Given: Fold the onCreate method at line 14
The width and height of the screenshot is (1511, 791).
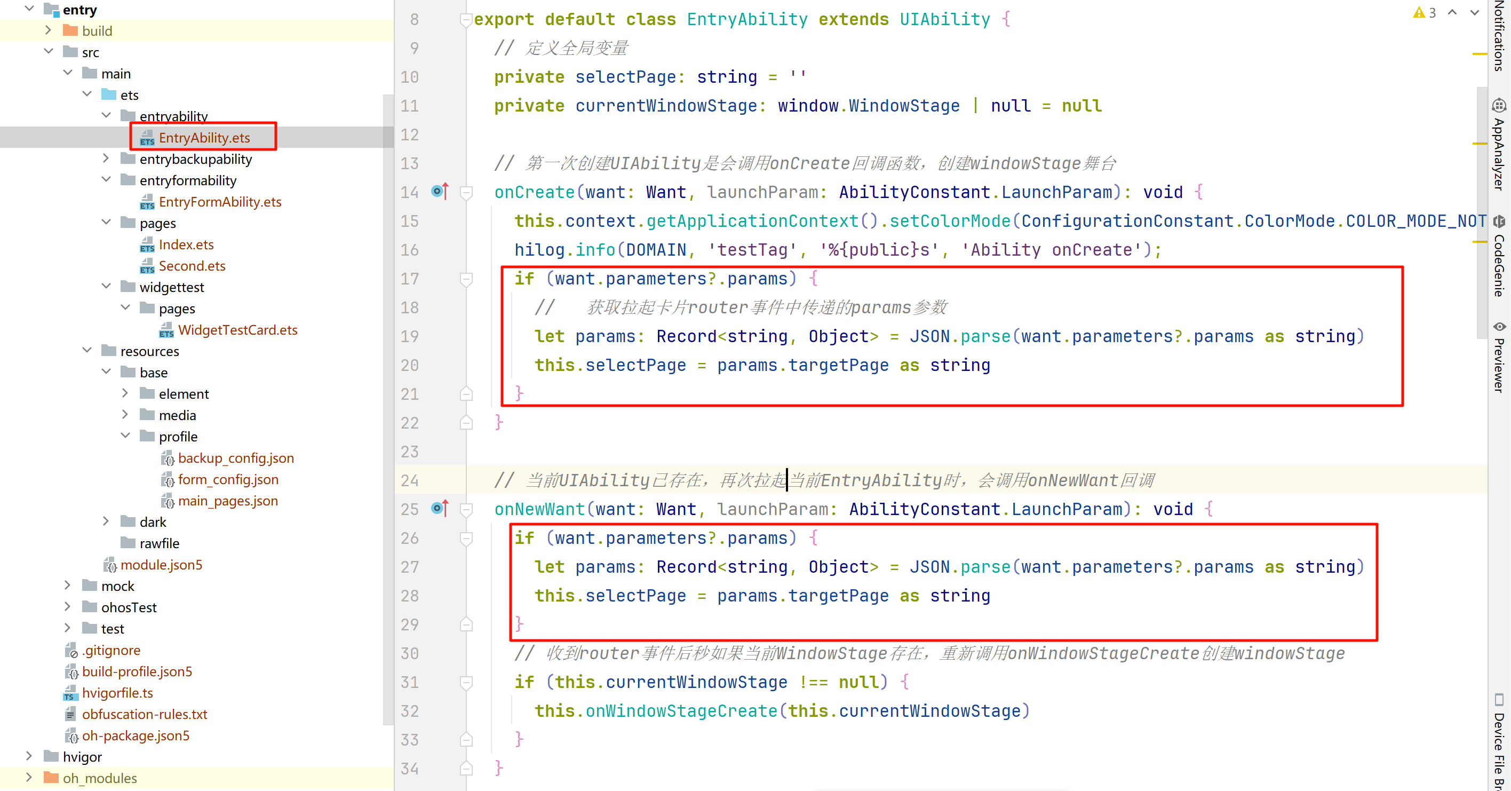Looking at the screenshot, I should tap(466, 192).
